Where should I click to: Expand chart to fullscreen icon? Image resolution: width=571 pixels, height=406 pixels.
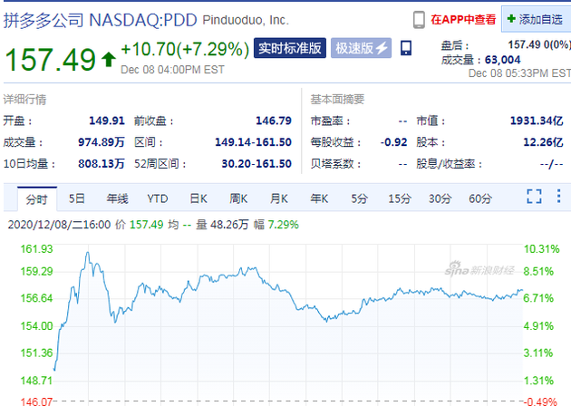coord(534,197)
